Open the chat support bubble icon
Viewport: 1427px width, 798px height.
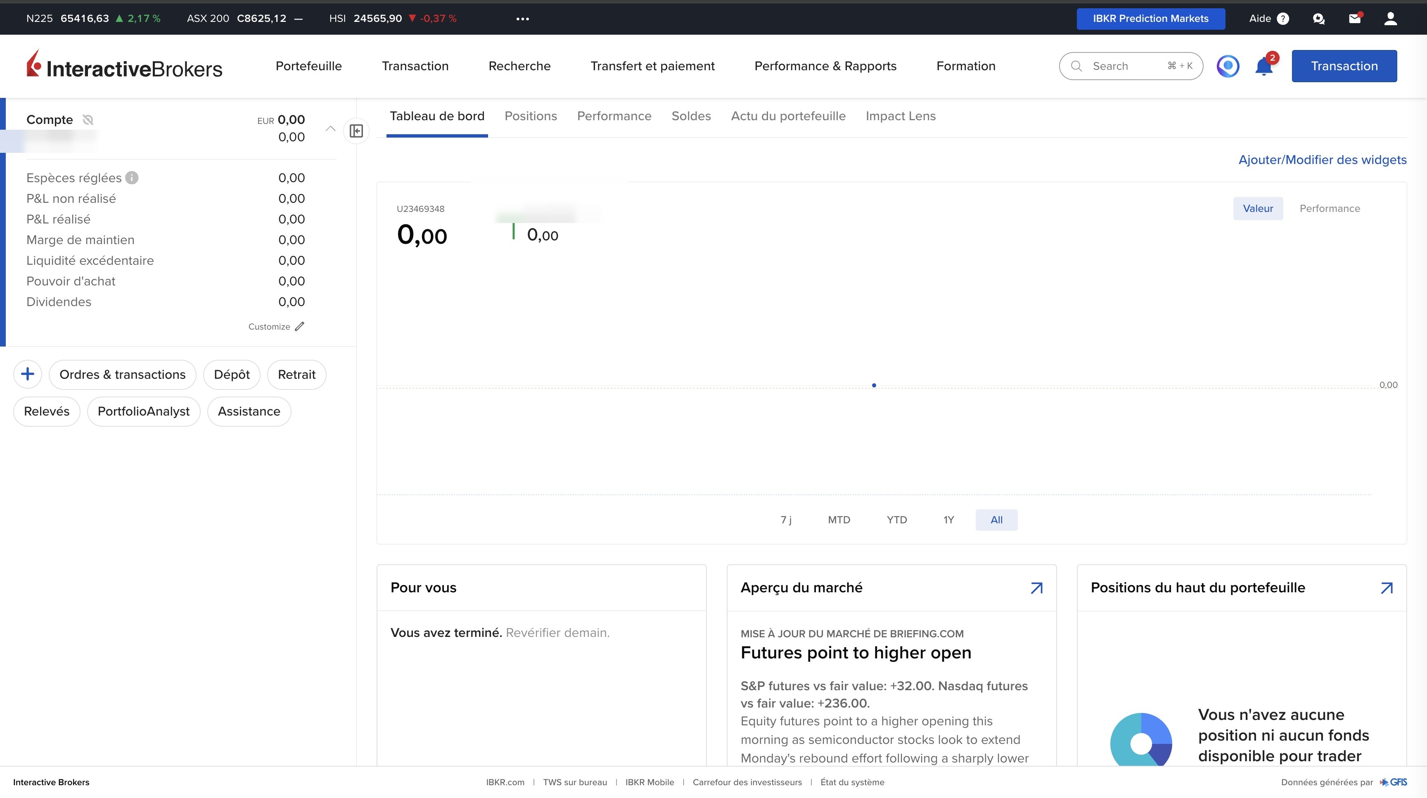(1319, 19)
